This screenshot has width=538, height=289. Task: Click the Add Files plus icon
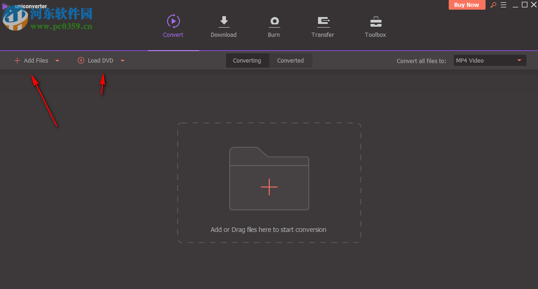(17, 60)
